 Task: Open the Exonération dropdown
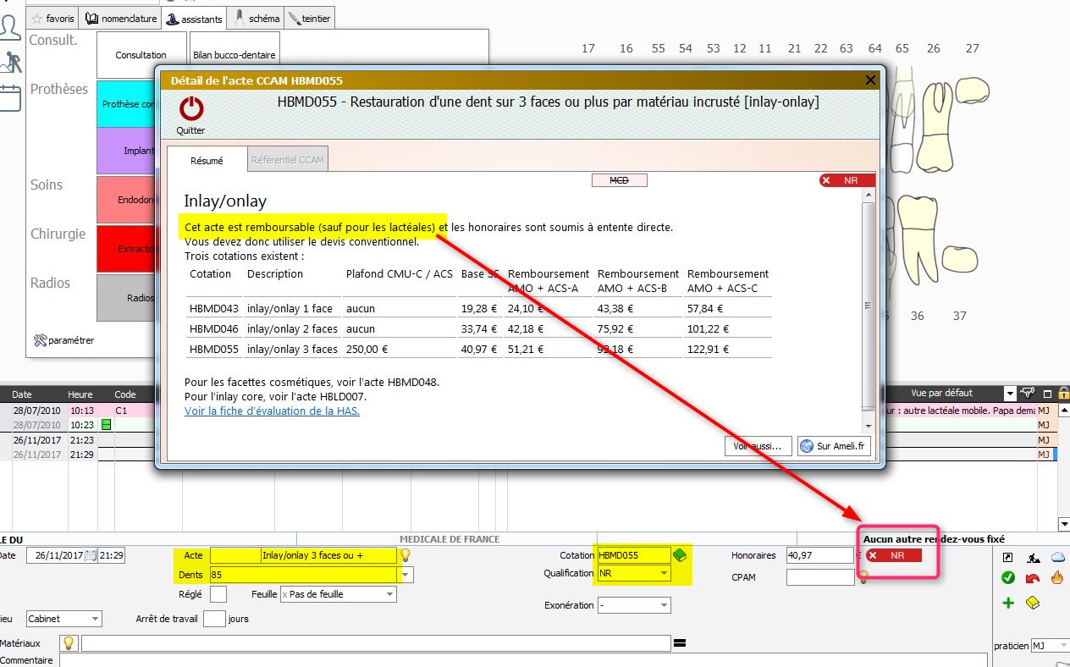(664, 605)
